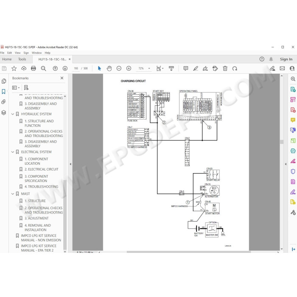The image size is (297, 297).
Task: Add a sticky note comment
Action: click(x=186, y=68)
